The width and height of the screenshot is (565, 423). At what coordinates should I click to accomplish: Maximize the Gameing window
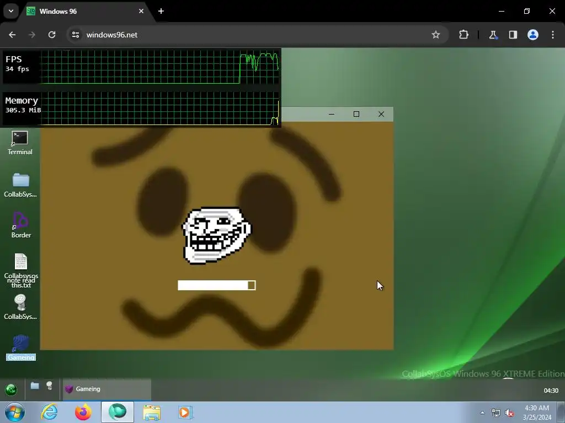356,114
